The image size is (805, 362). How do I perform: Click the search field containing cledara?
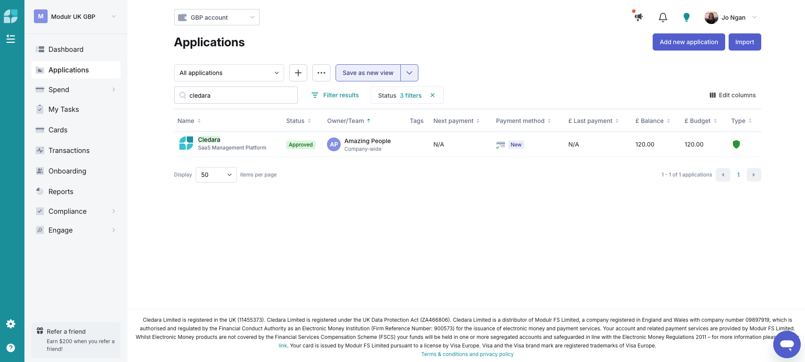[236, 95]
